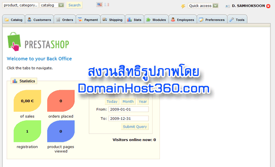Click the Year button
Screen dimensions: 275x167
point(143,102)
